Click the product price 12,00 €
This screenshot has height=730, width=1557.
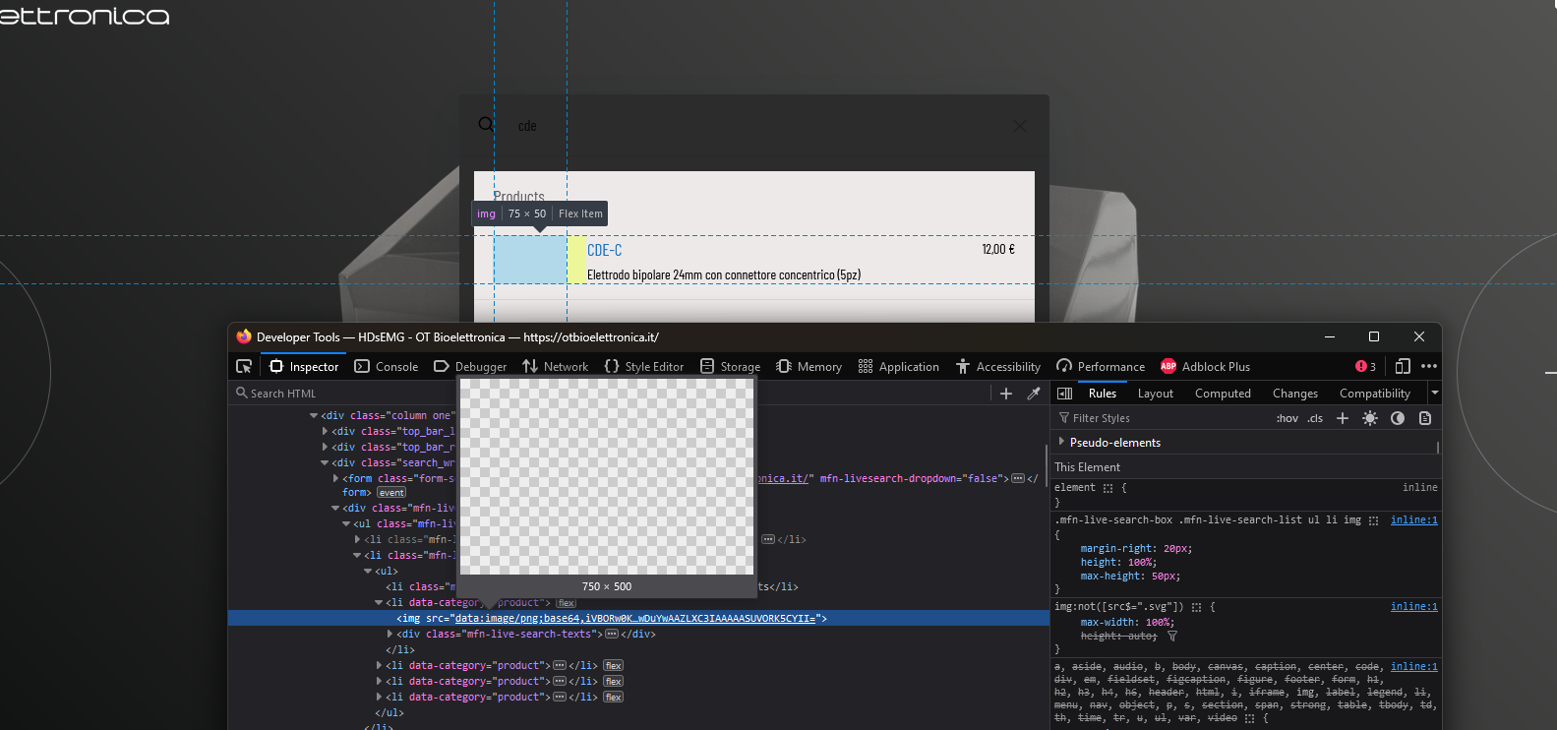[998, 250]
